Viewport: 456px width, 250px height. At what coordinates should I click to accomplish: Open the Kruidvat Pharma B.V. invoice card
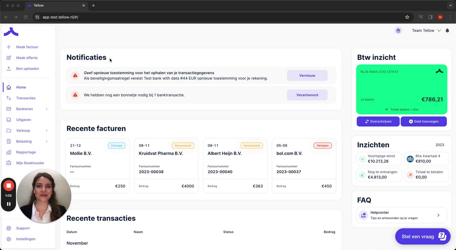coord(167,166)
